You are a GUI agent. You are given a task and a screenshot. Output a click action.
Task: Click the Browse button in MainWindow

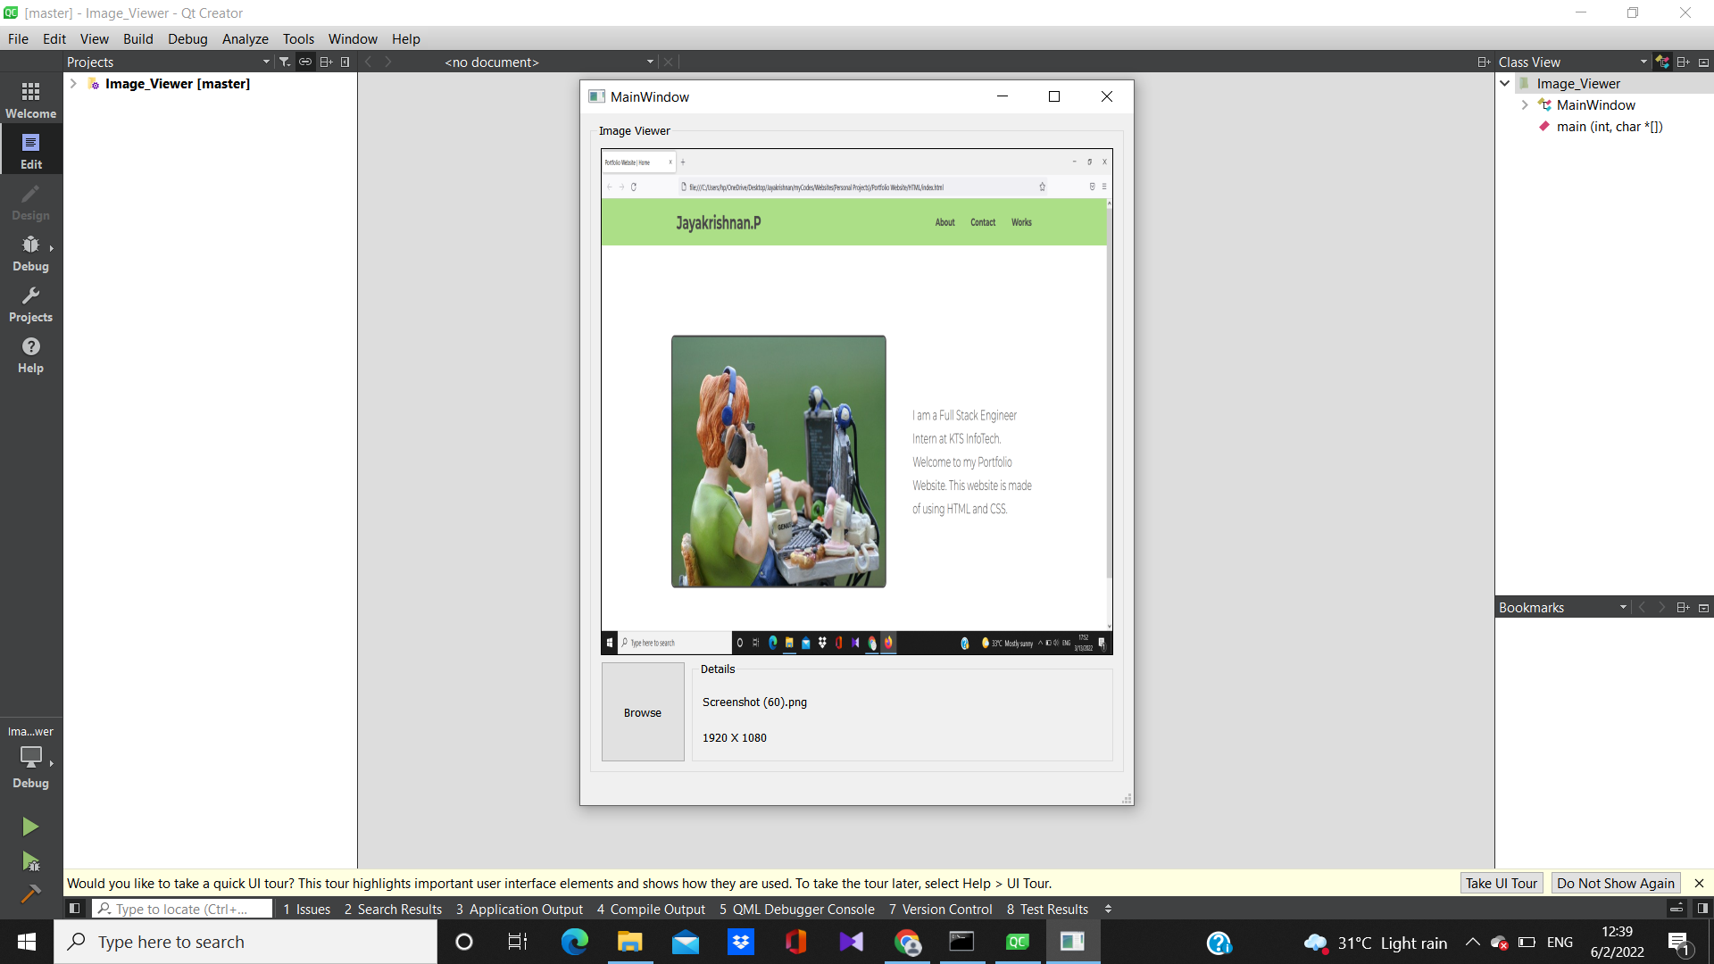tap(643, 712)
